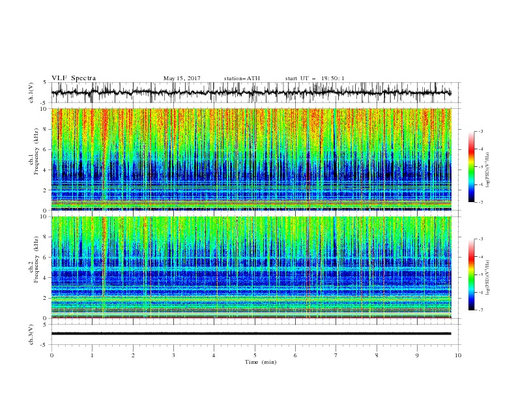Click time-axis tick label "0"
This screenshot has height=399, width=516.
51,355
